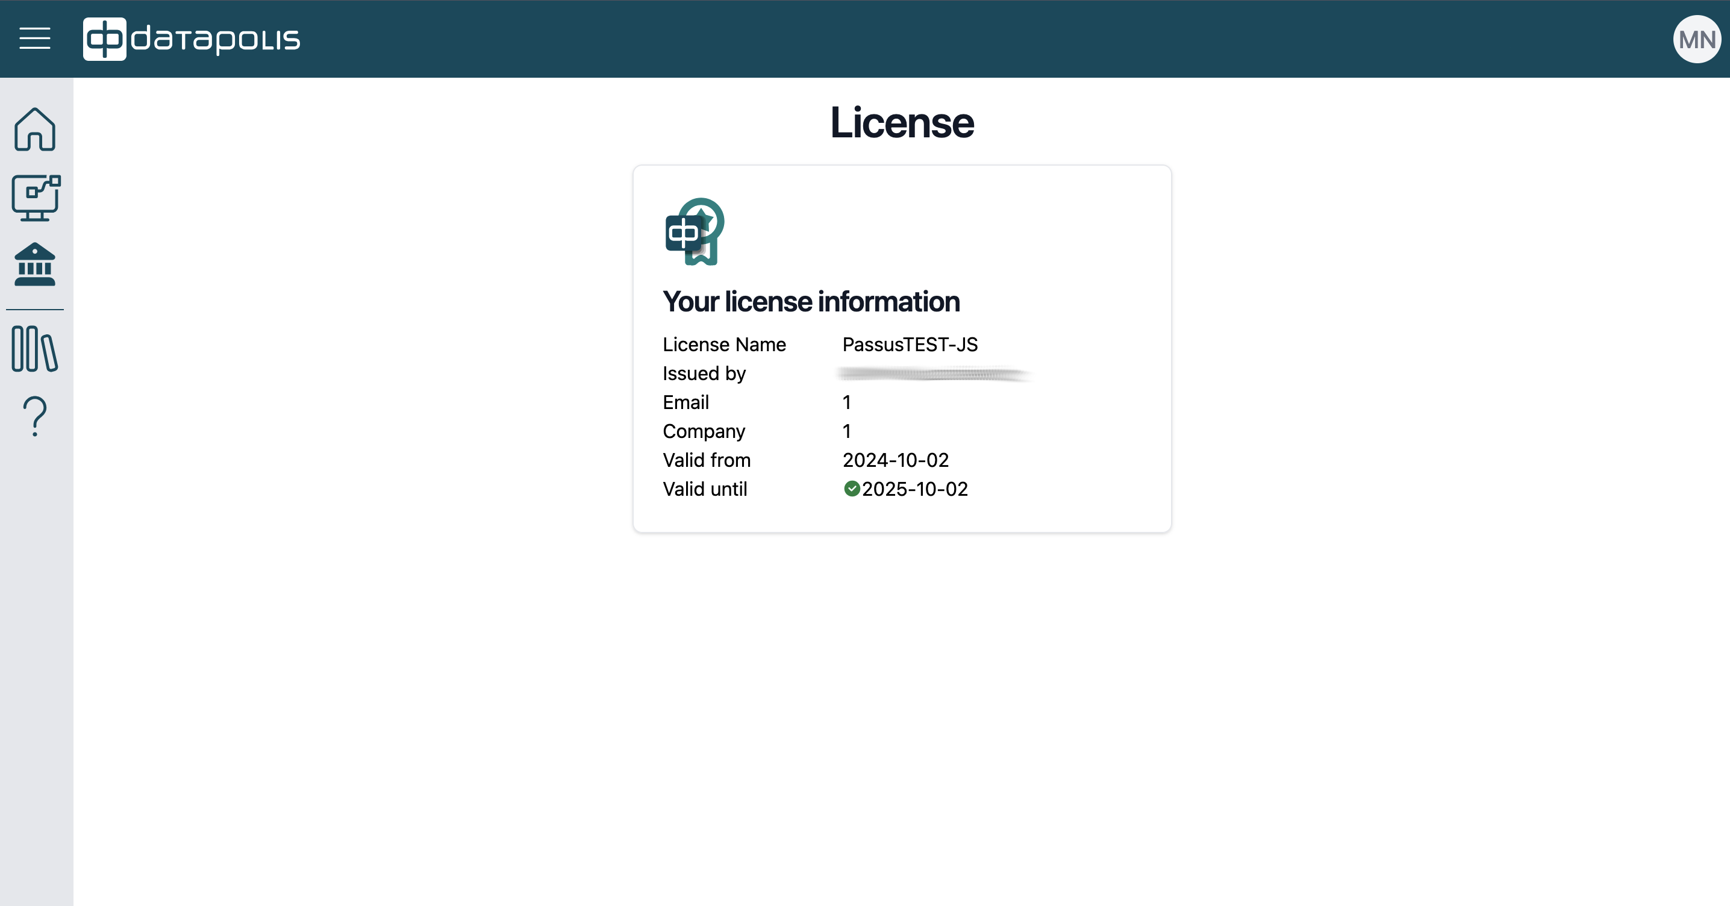Open the hamburger menu
This screenshot has height=906, width=1730.
click(x=35, y=39)
